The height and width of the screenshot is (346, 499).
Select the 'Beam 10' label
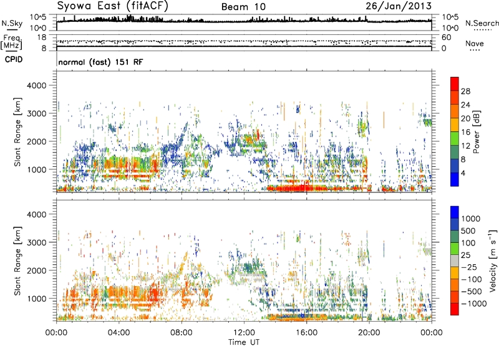click(243, 7)
